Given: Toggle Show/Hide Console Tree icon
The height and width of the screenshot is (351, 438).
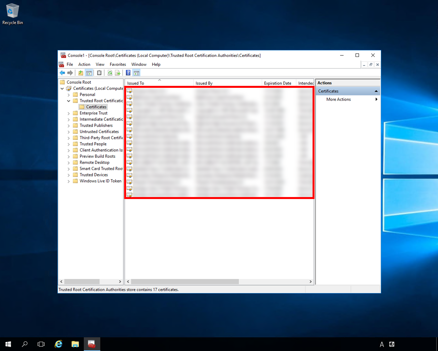Looking at the screenshot, I should tap(89, 73).
